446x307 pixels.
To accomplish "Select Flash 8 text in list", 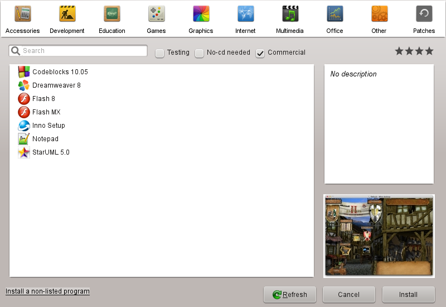I will click(x=43, y=99).
